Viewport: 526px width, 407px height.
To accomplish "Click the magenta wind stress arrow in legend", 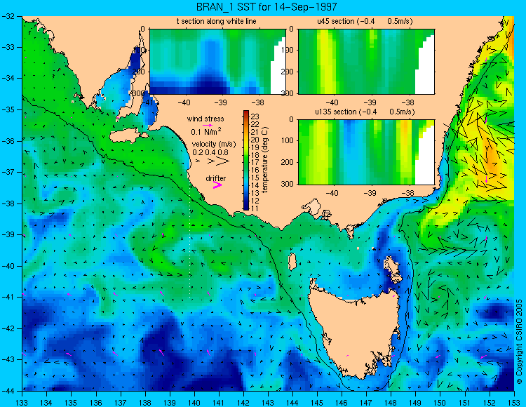I will 208,125.
